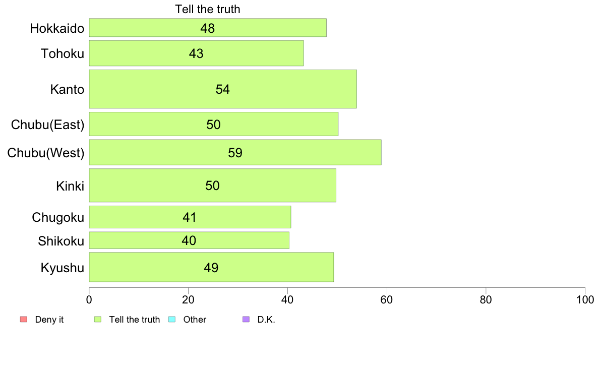Select the Chugoku bar showing 41
599x371 pixels.
pyautogui.click(x=190, y=217)
